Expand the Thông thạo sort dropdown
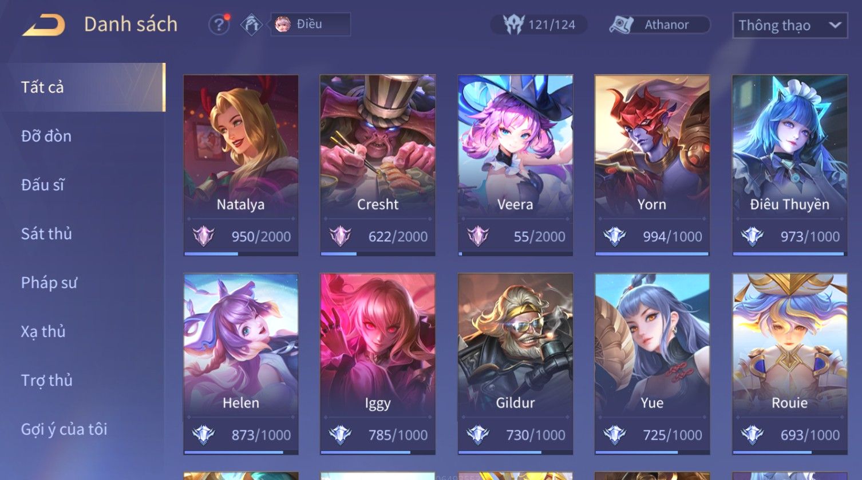Image resolution: width=862 pixels, height=480 pixels. (790, 26)
